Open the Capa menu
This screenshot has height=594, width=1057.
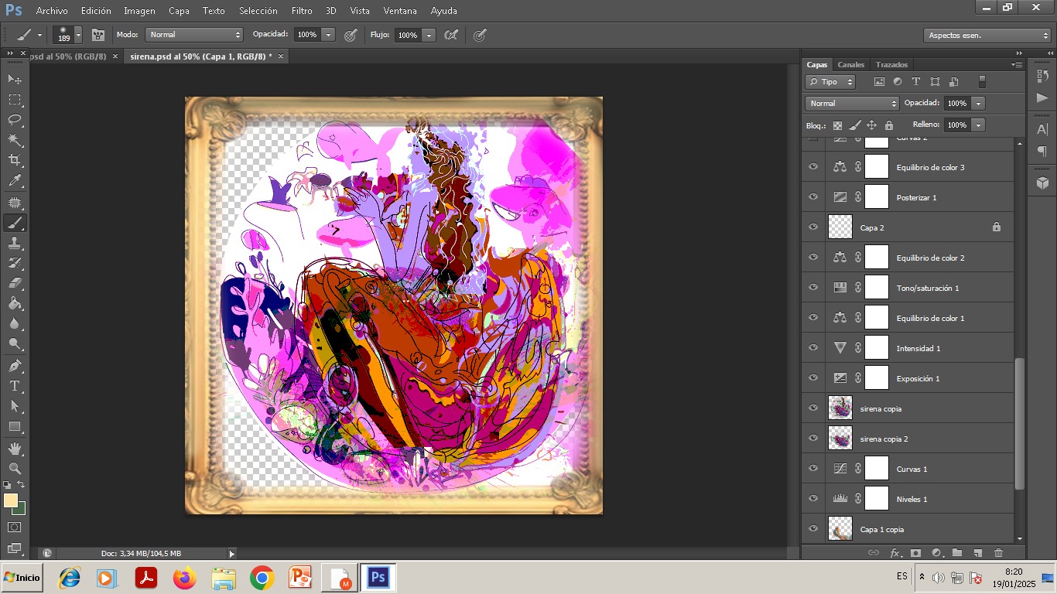pyautogui.click(x=179, y=11)
